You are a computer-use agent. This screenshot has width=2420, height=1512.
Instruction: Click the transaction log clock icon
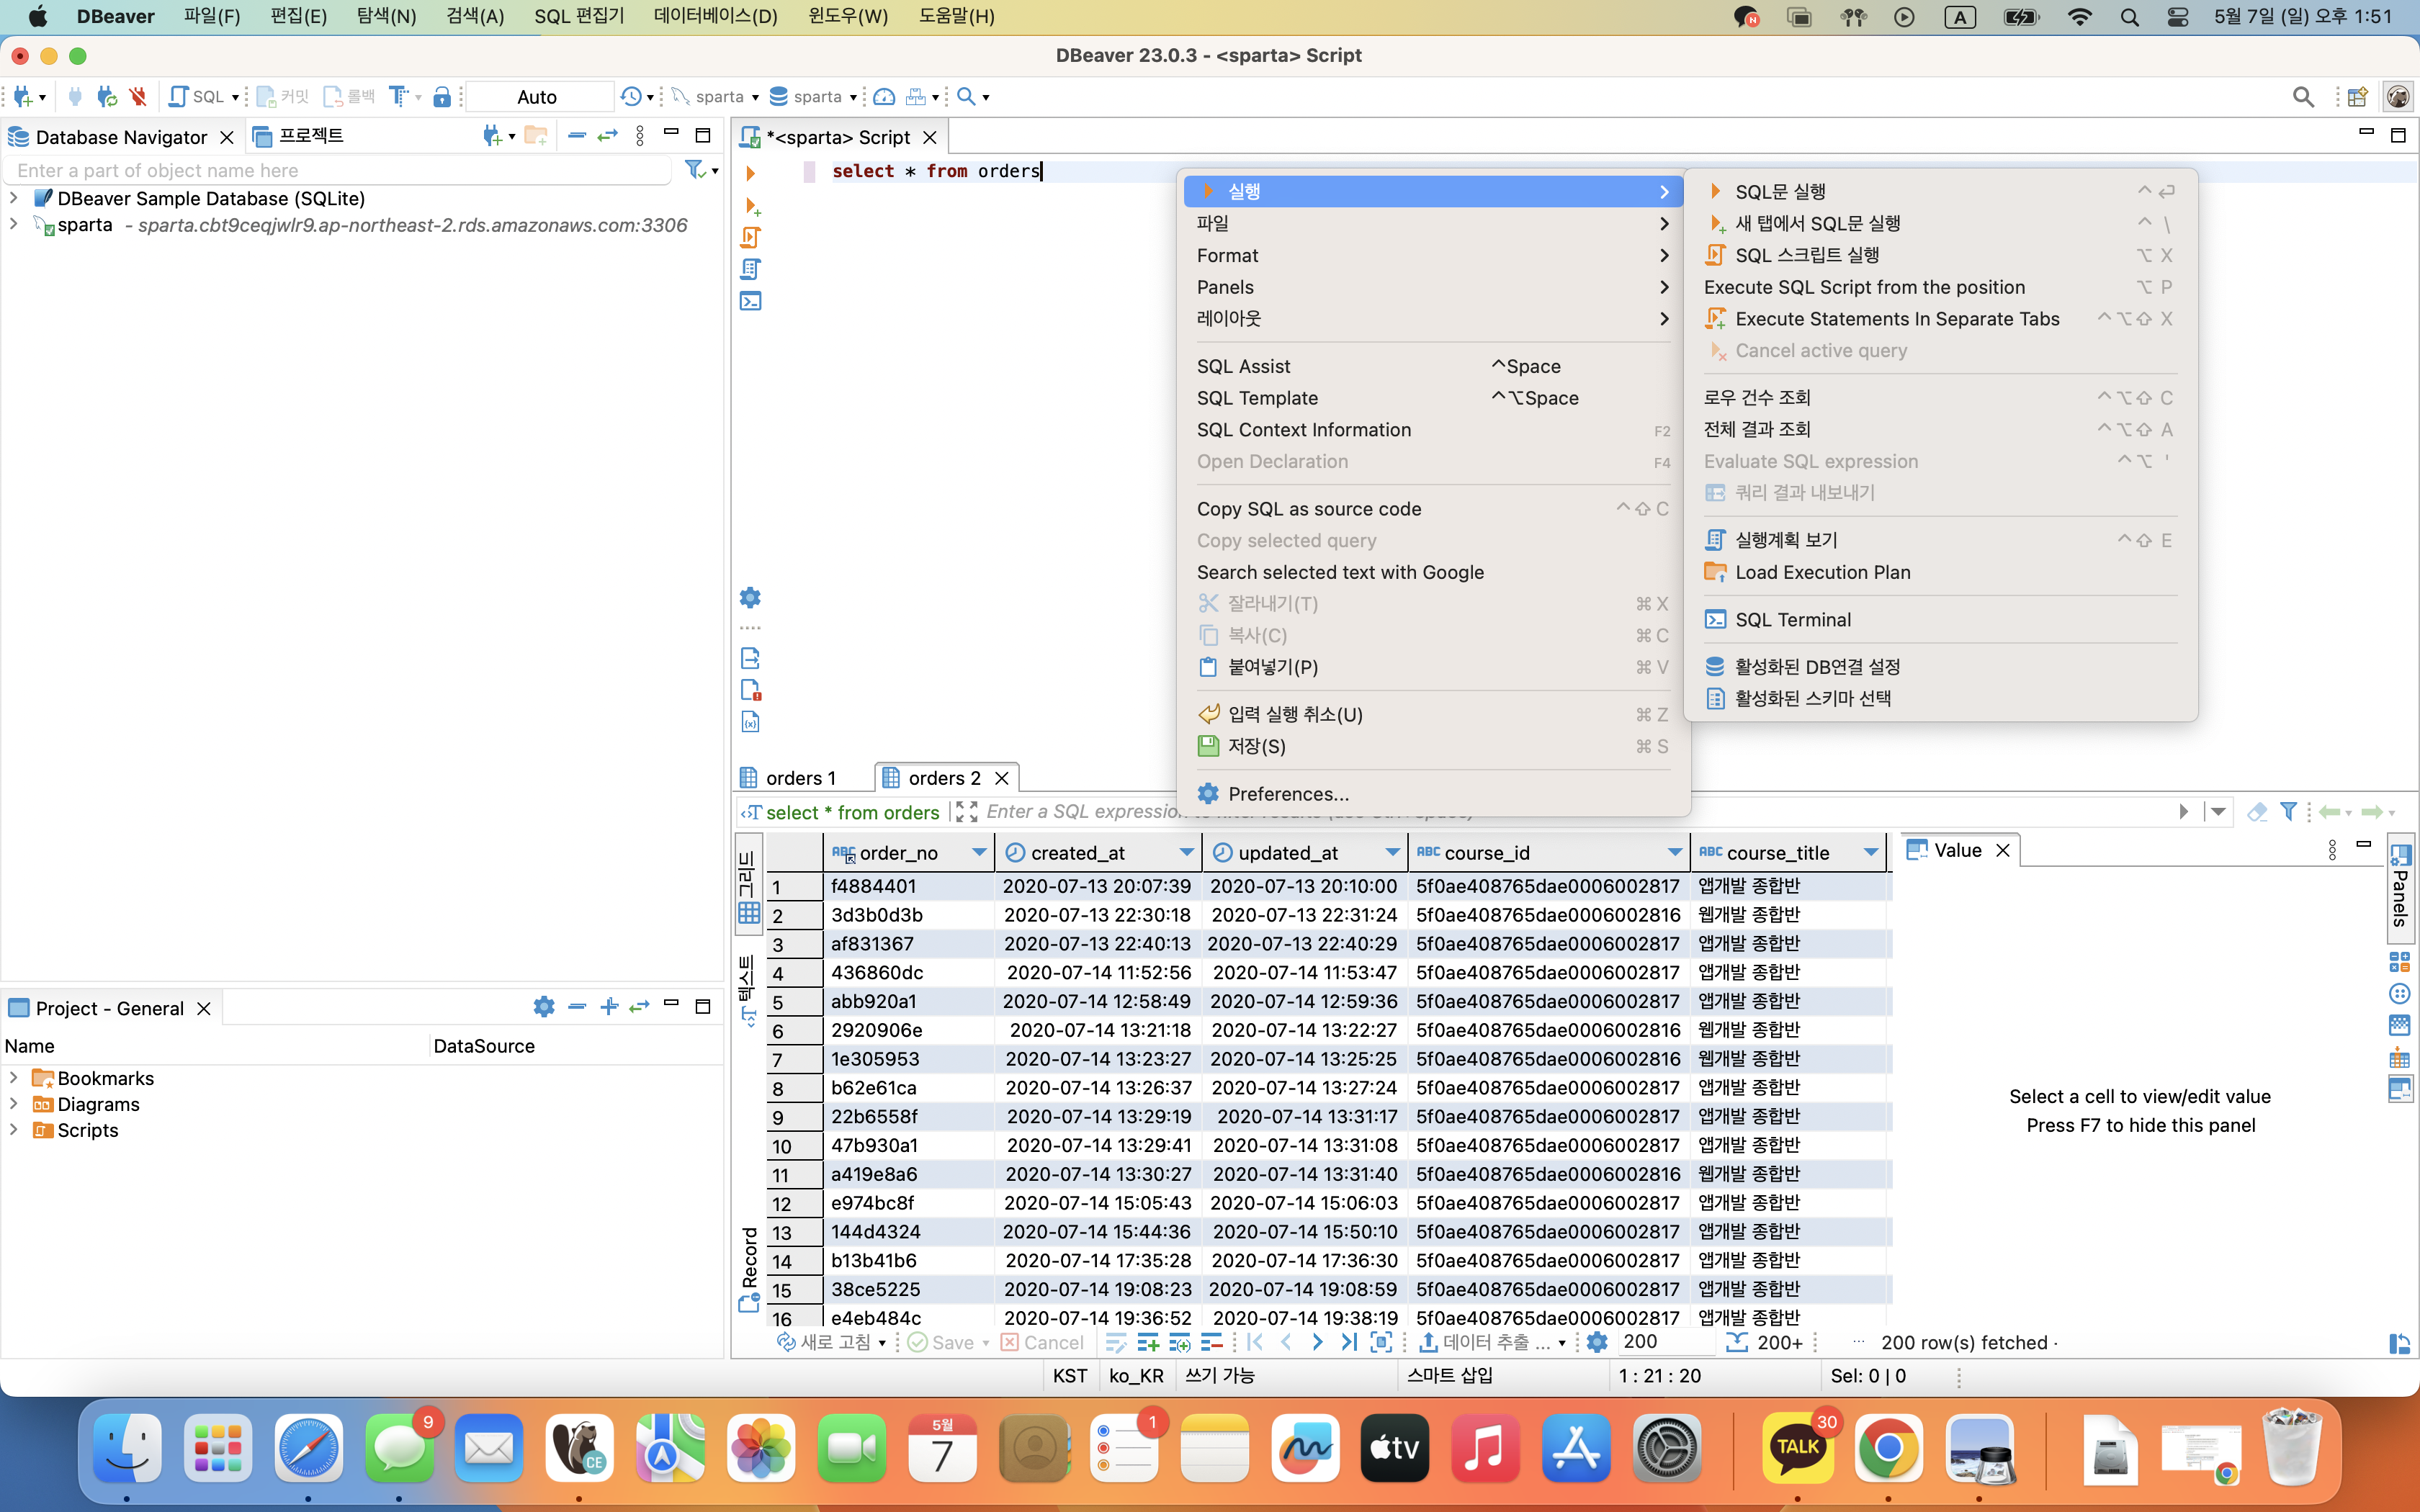click(x=631, y=97)
